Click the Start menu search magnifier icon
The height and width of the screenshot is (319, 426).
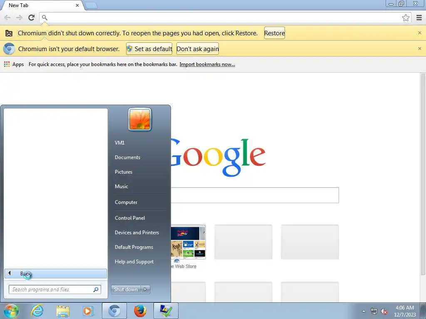[96, 290]
